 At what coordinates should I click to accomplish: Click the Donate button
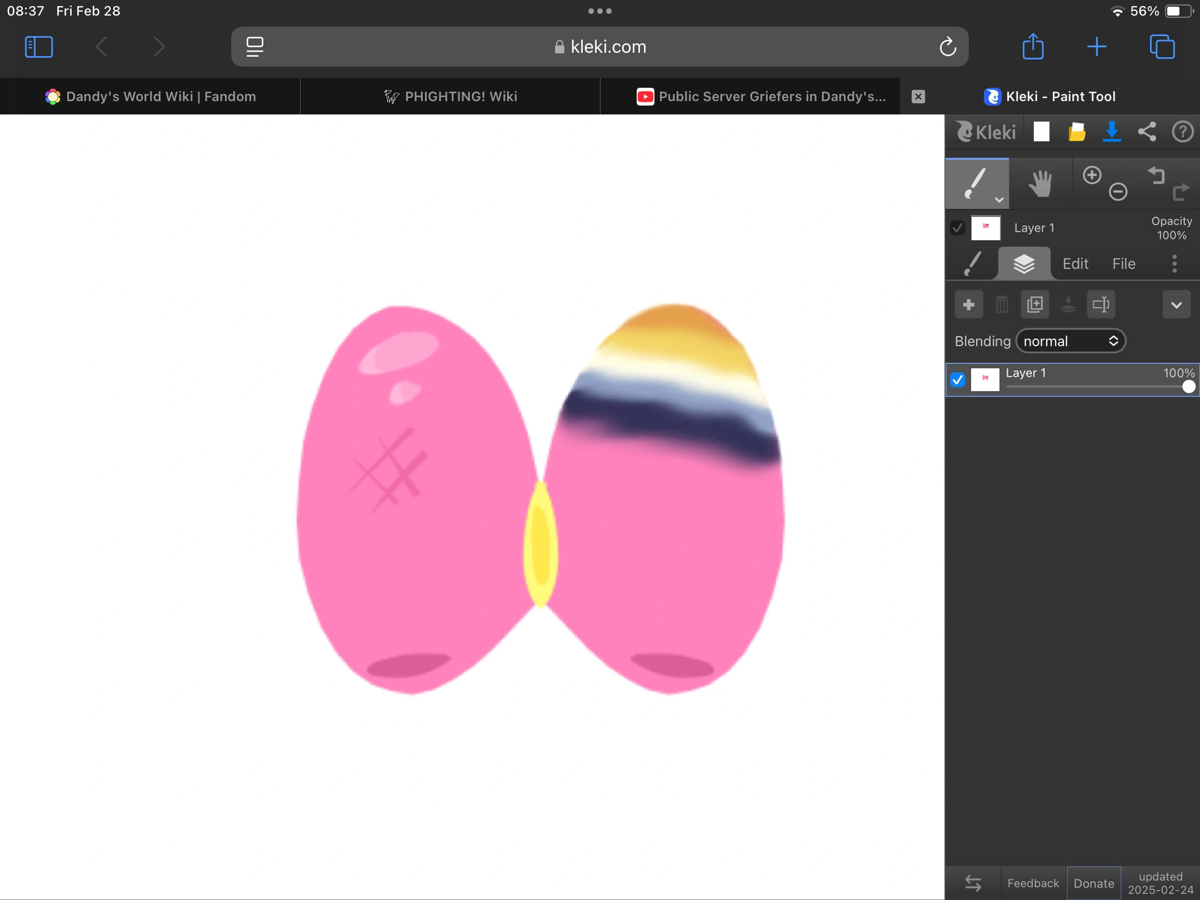[1093, 883]
